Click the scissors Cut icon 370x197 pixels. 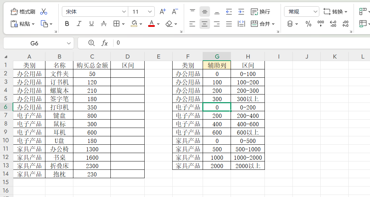[44, 12]
